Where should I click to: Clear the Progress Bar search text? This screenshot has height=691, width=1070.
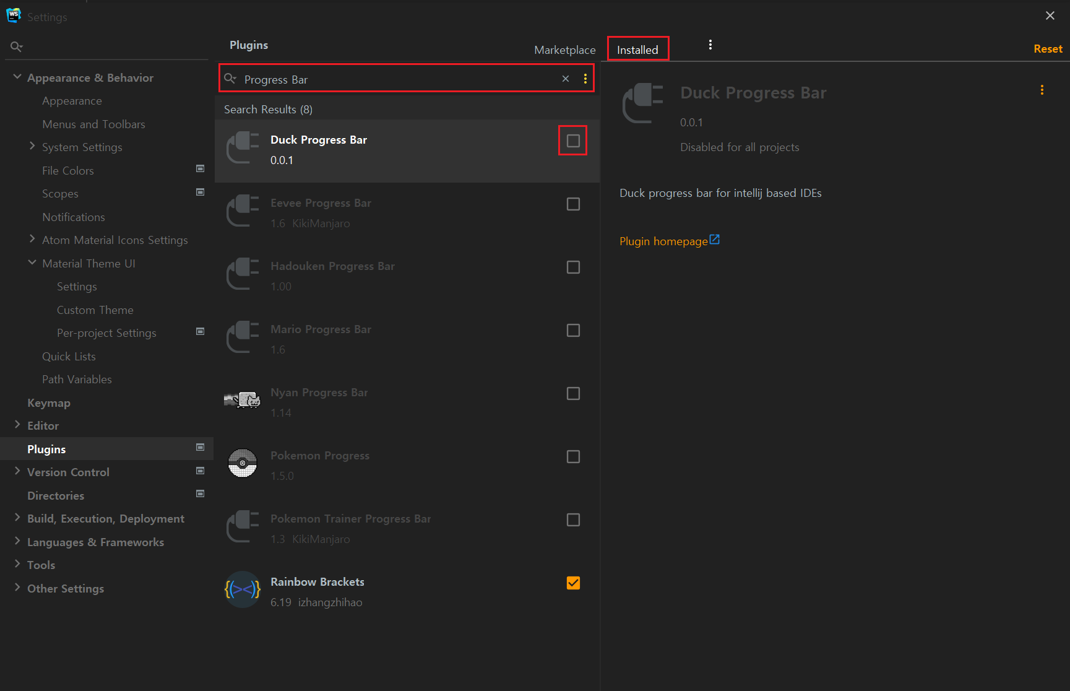[x=565, y=79]
